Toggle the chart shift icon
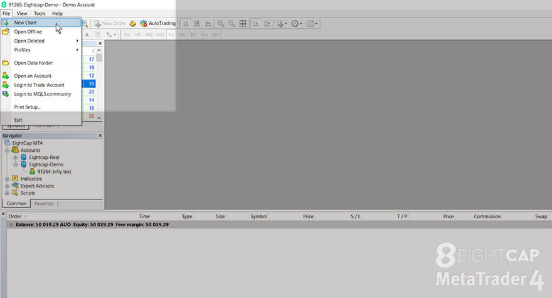Image resolution: width=552 pixels, height=298 pixels. [x=268, y=24]
